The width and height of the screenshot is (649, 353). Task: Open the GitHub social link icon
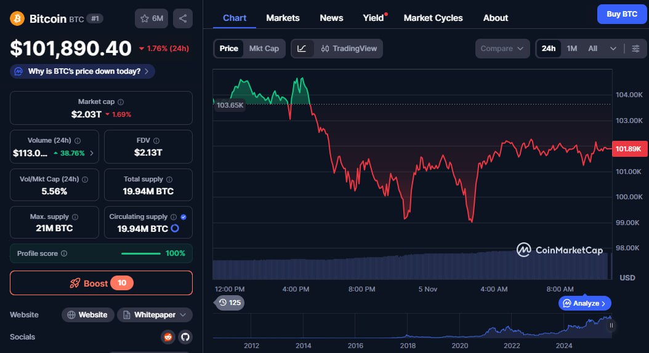(185, 337)
